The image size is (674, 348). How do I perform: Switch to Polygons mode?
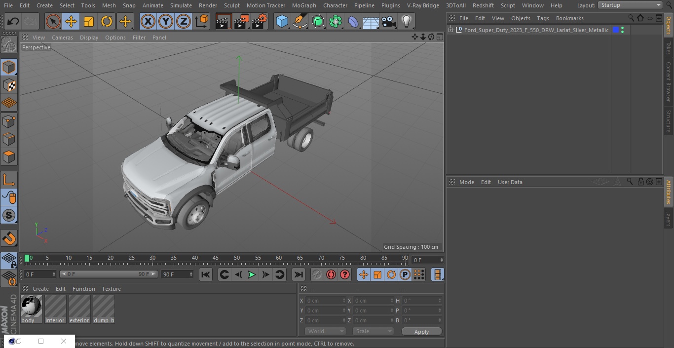pyautogui.click(x=9, y=157)
